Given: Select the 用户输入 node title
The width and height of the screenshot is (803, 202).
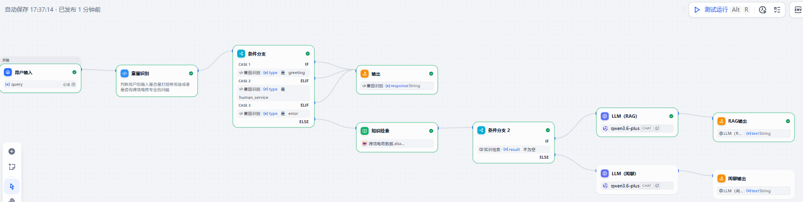Looking at the screenshot, I should tap(23, 73).
